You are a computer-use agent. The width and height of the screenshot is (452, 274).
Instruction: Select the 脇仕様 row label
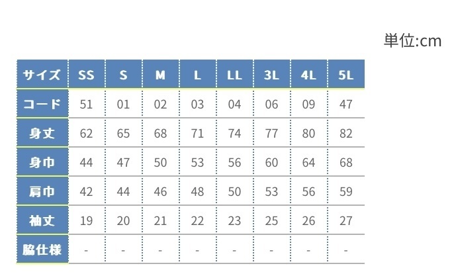(42, 250)
